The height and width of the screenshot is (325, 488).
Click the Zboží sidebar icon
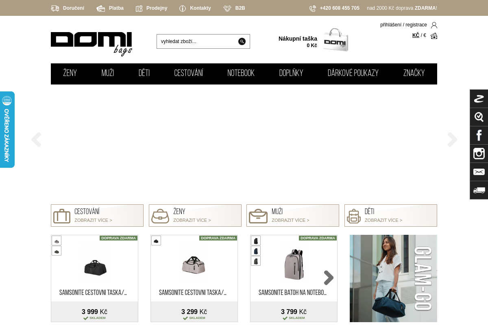[479, 99]
